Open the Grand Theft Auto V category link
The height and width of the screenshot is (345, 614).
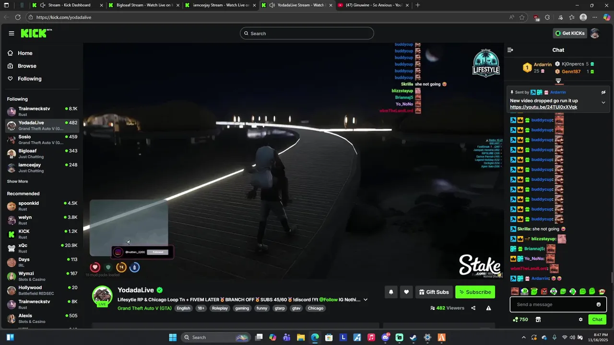coord(144,308)
